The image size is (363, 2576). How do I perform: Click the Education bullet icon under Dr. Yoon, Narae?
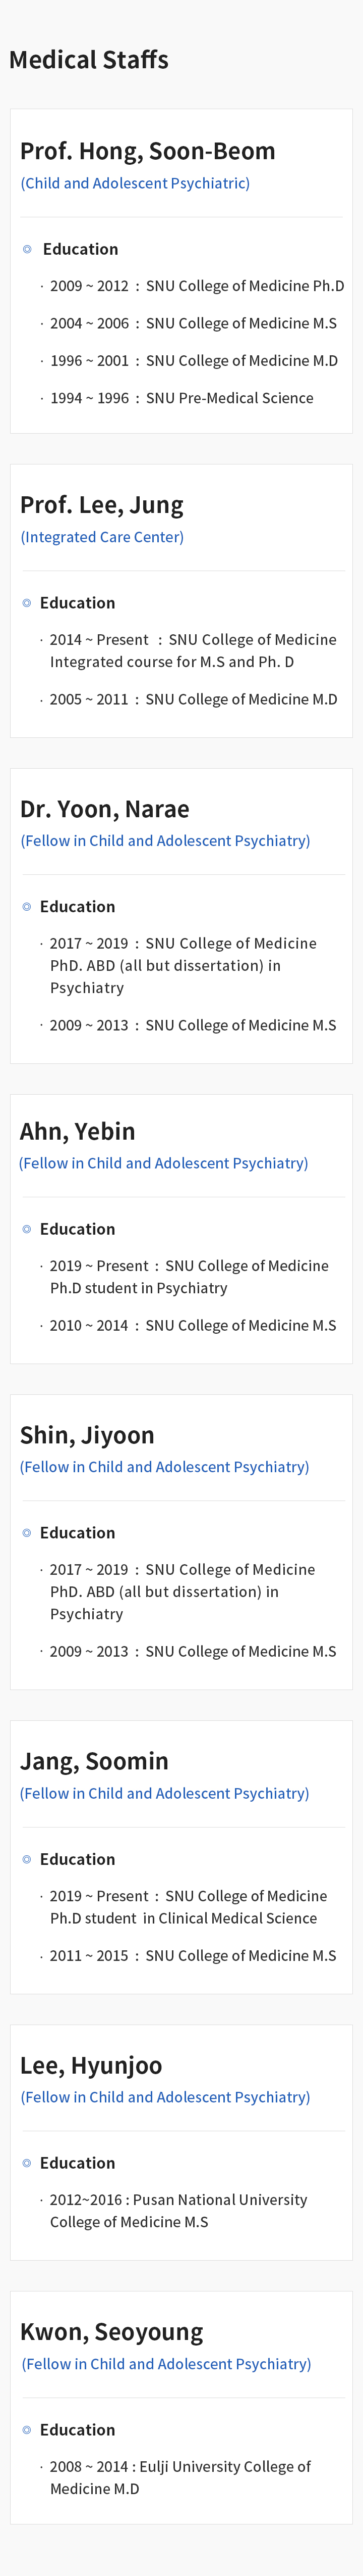[x=27, y=907]
